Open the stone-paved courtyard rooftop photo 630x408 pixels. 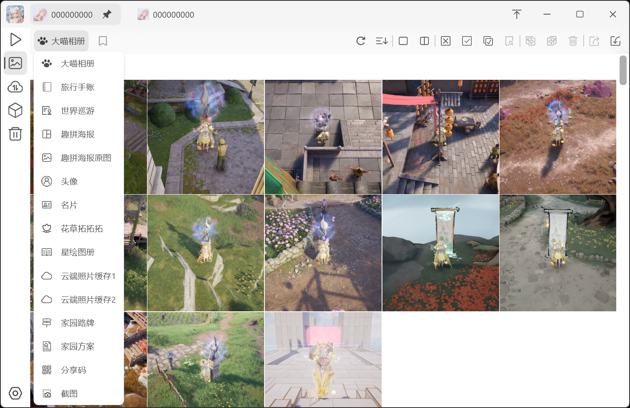tap(323, 137)
